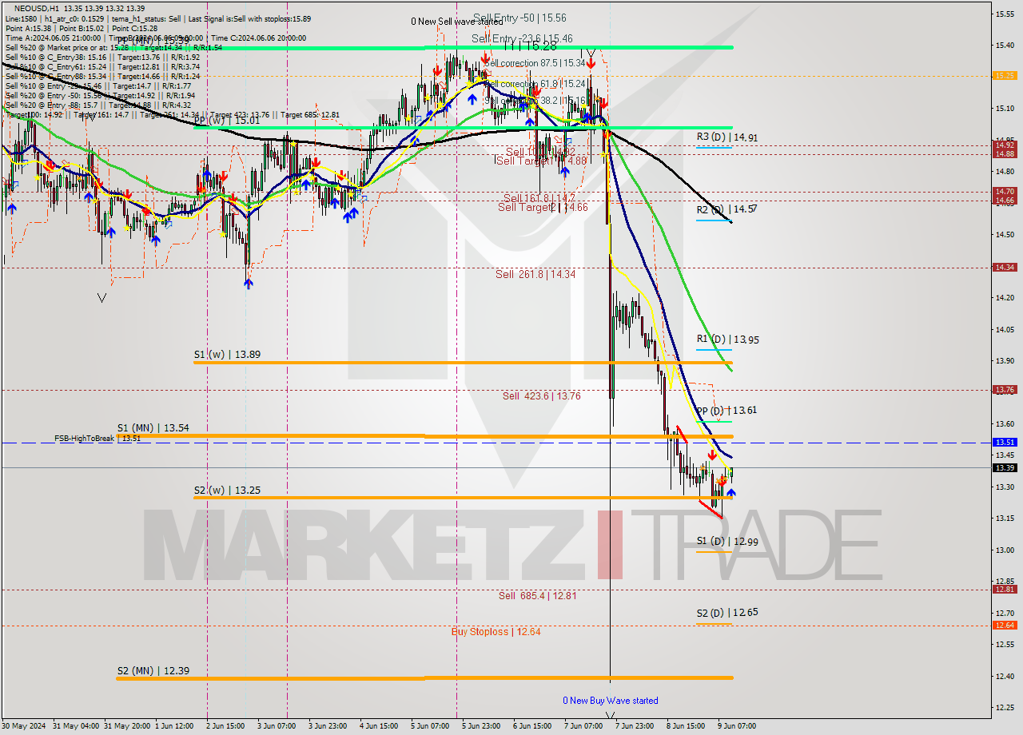Select the red 13.76 price tag
1023x735 pixels.
coord(1005,390)
